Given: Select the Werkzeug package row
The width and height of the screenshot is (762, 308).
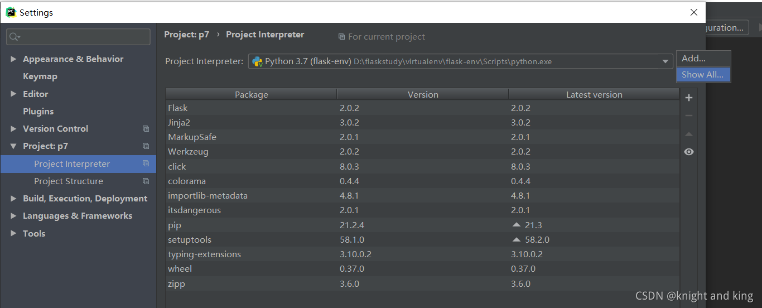Looking at the screenshot, I should click(x=422, y=152).
